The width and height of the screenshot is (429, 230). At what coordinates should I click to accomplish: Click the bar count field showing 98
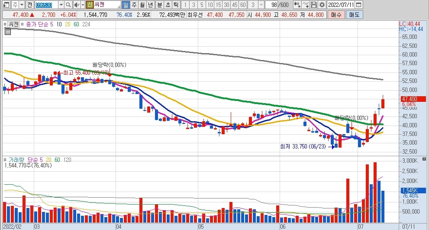[272, 5]
